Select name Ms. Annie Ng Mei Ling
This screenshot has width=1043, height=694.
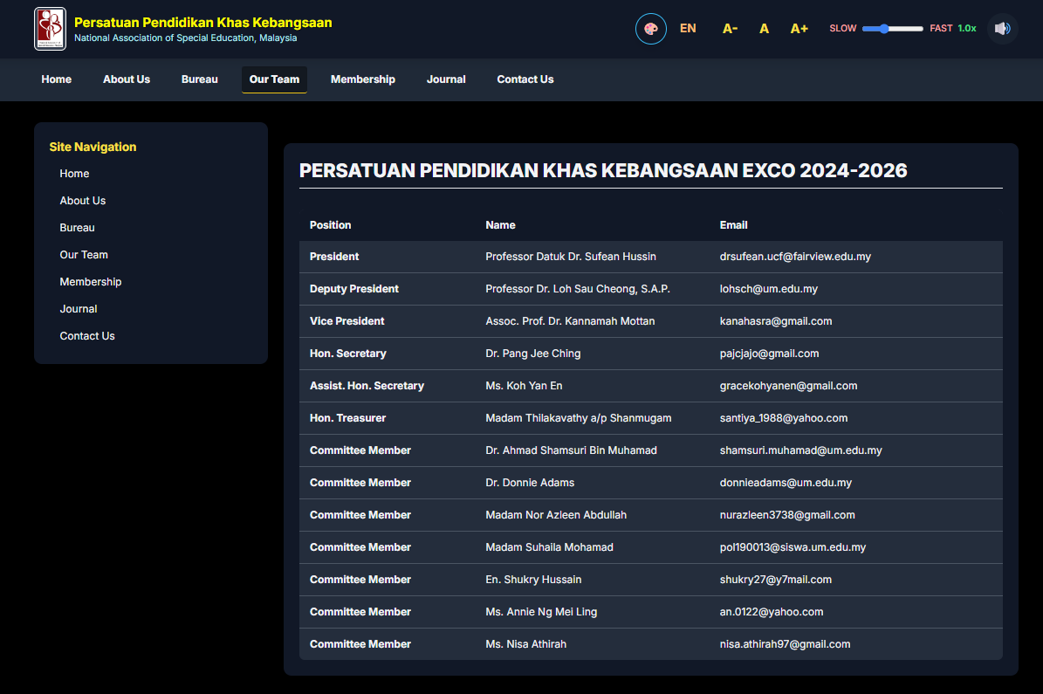pos(541,611)
